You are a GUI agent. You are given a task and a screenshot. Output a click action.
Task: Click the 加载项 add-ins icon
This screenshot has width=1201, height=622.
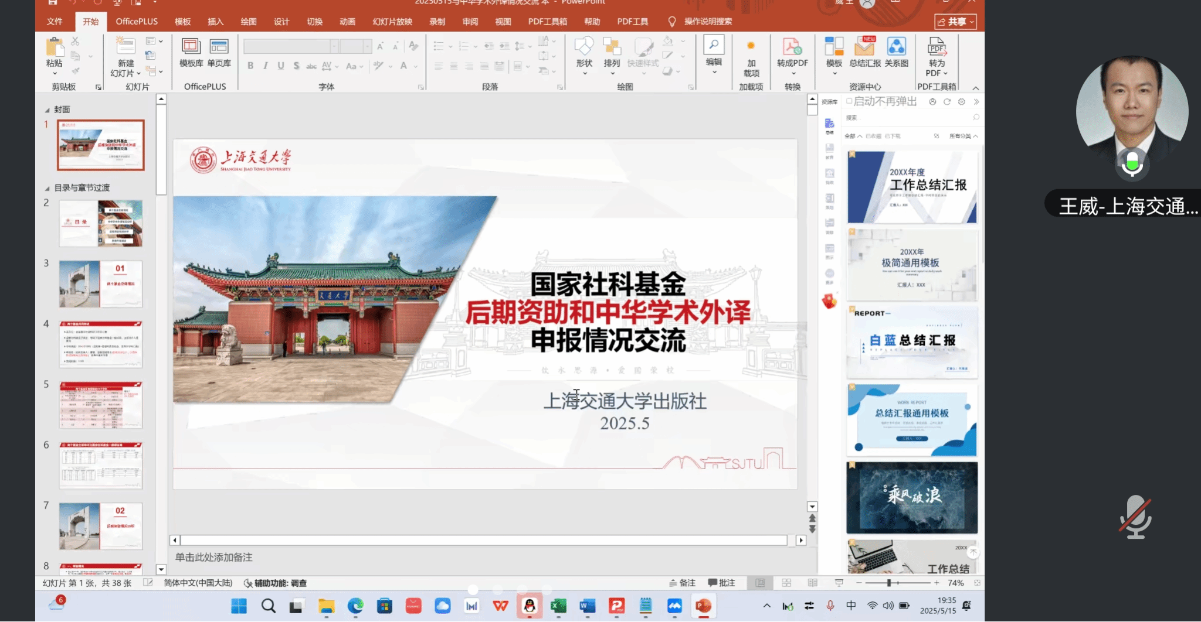pyautogui.click(x=751, y=58)
